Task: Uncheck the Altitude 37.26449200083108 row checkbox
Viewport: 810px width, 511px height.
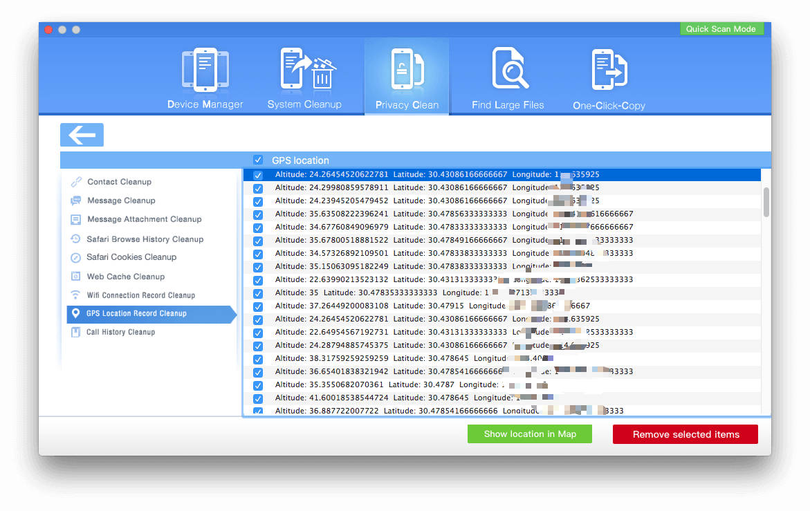Action: click(258, 306)
